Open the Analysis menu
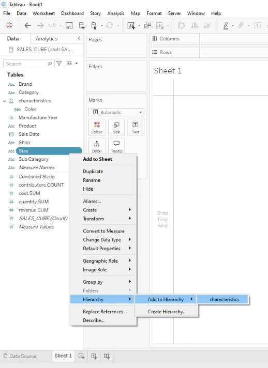This screenshot has height=368, width=268. pos(116,13)
